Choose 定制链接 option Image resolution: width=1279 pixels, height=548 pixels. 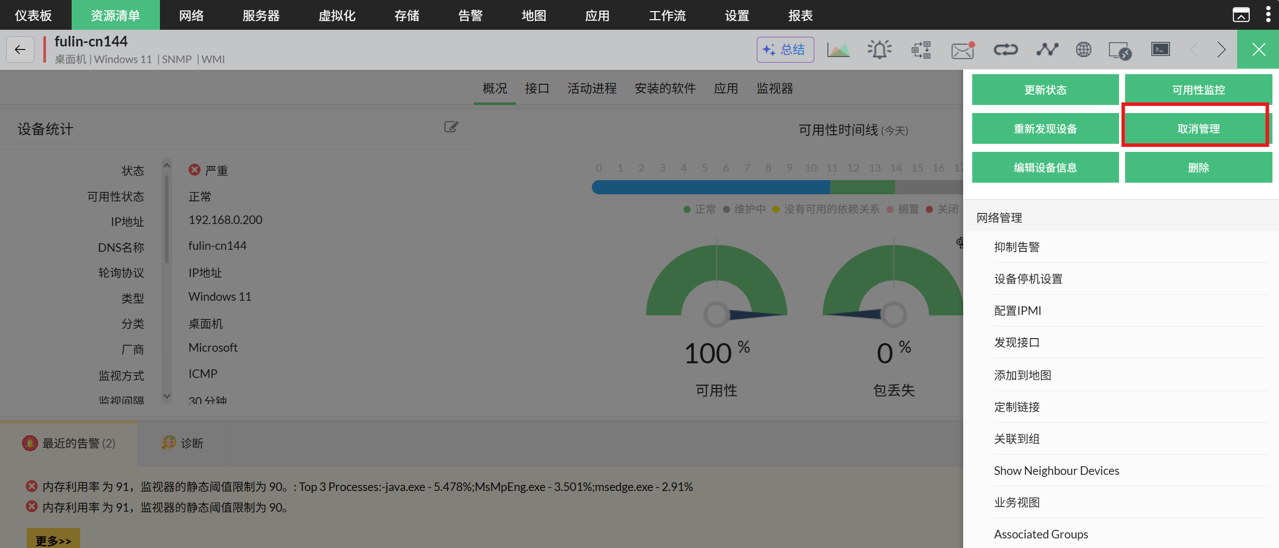pyautogui.click(x=1130, y=407)
